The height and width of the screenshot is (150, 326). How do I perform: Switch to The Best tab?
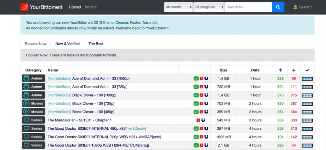coord(96,44)
